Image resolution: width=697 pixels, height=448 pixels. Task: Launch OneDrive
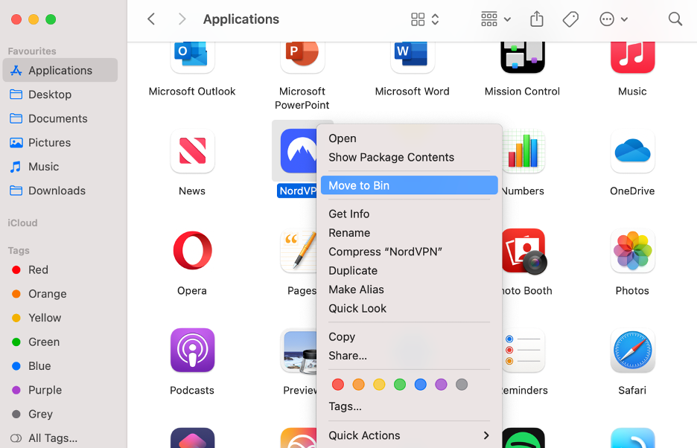pos(632,152)
